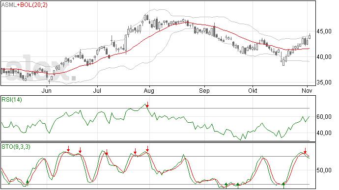Viewport: 339px width, 190px height.
Task: Click the red sell arrow in RSI panel
Action: click(x=147, y=105)
